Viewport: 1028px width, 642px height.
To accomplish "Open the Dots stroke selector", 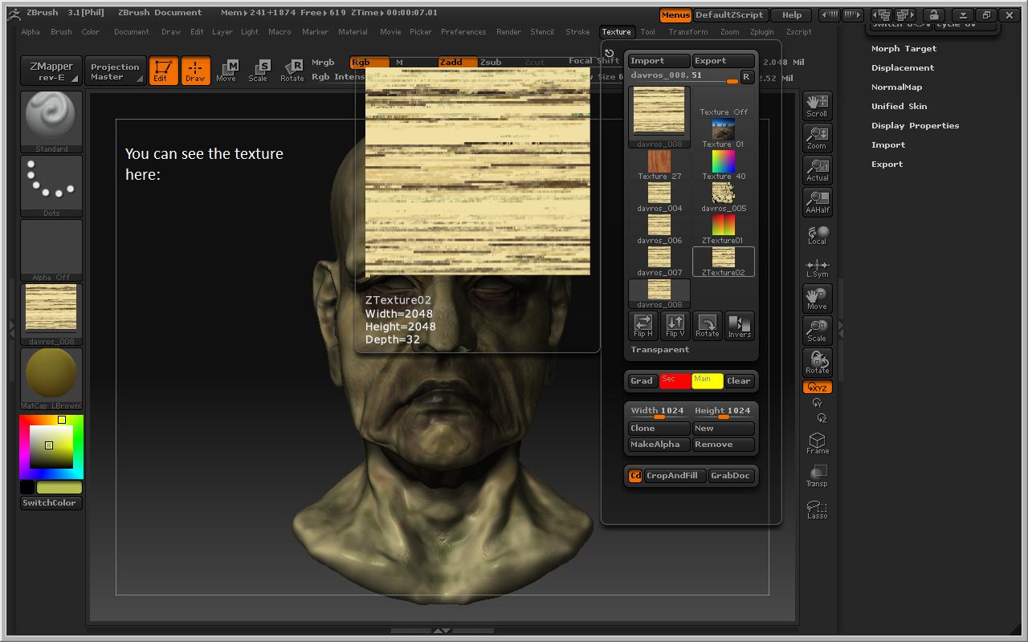I will tap(51, 186).
